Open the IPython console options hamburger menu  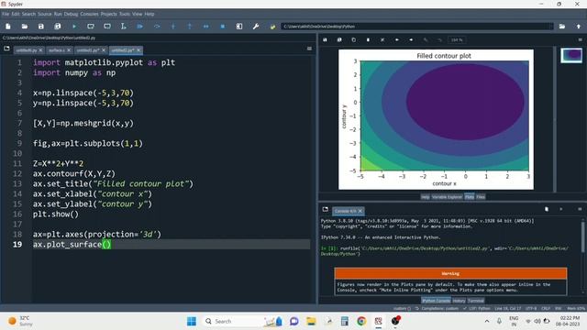point(580,209)
